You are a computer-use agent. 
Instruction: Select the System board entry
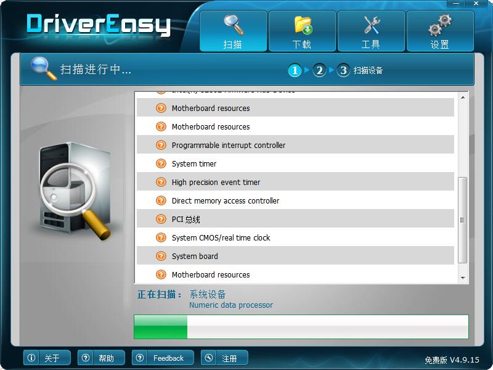click(x=295, y=256)
